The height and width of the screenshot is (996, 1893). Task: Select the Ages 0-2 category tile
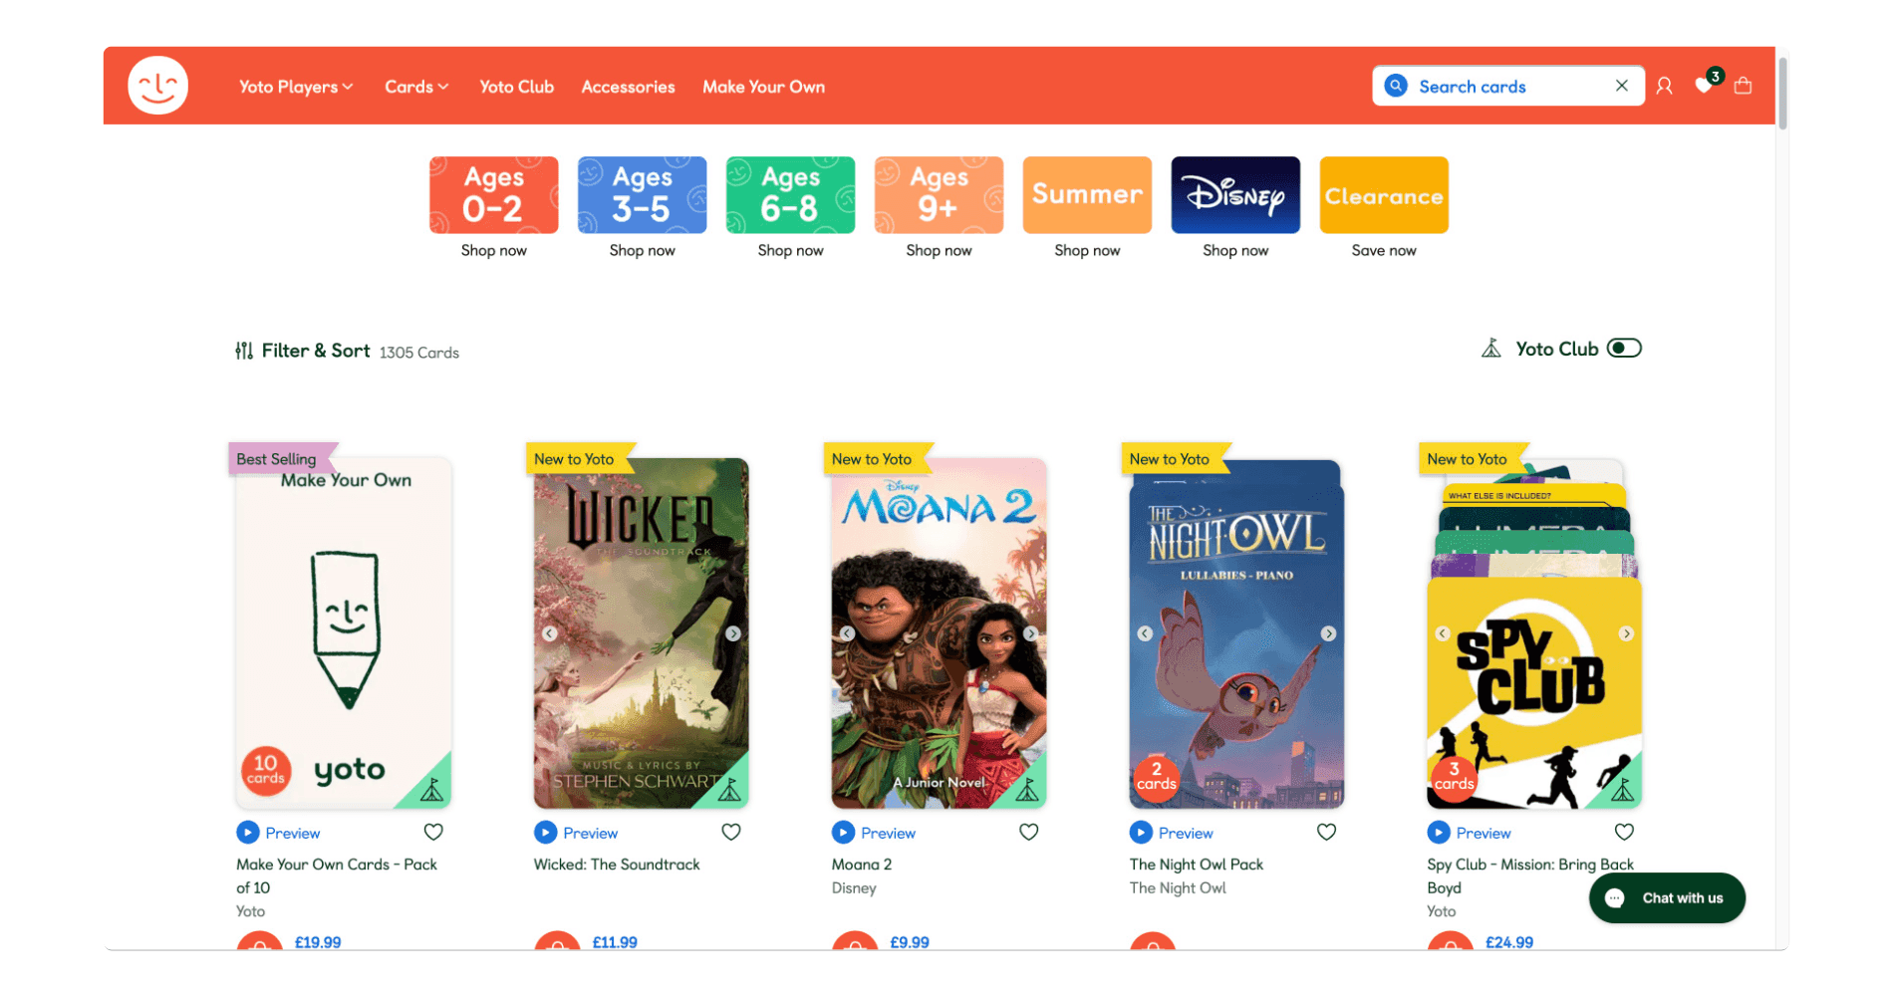point(493,195)
